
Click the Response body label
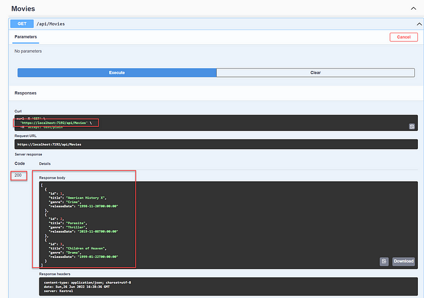[x=52, y=177]
